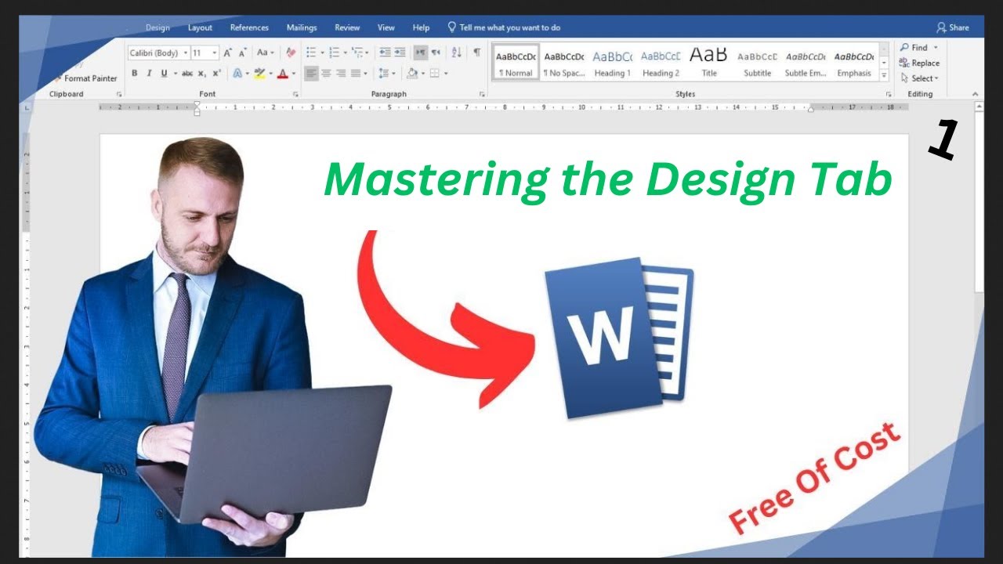Toggle Bold formatting
The width and height of the screenshot is (1003, 564).
[x=135, y=74]
